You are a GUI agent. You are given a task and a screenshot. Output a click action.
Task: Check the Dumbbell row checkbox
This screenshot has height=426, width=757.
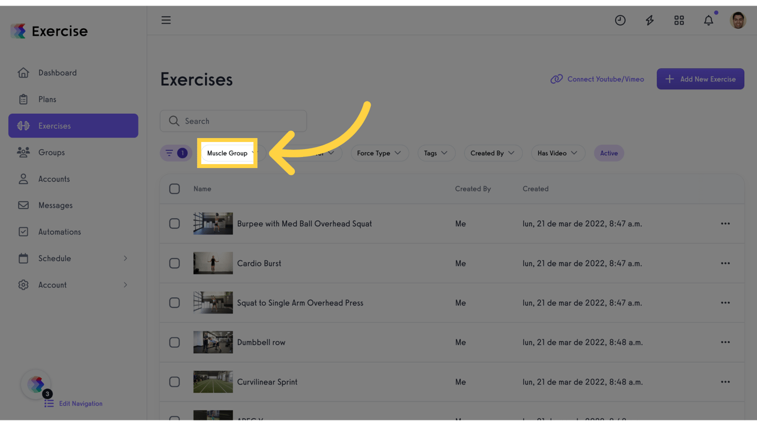click(175, 342)
